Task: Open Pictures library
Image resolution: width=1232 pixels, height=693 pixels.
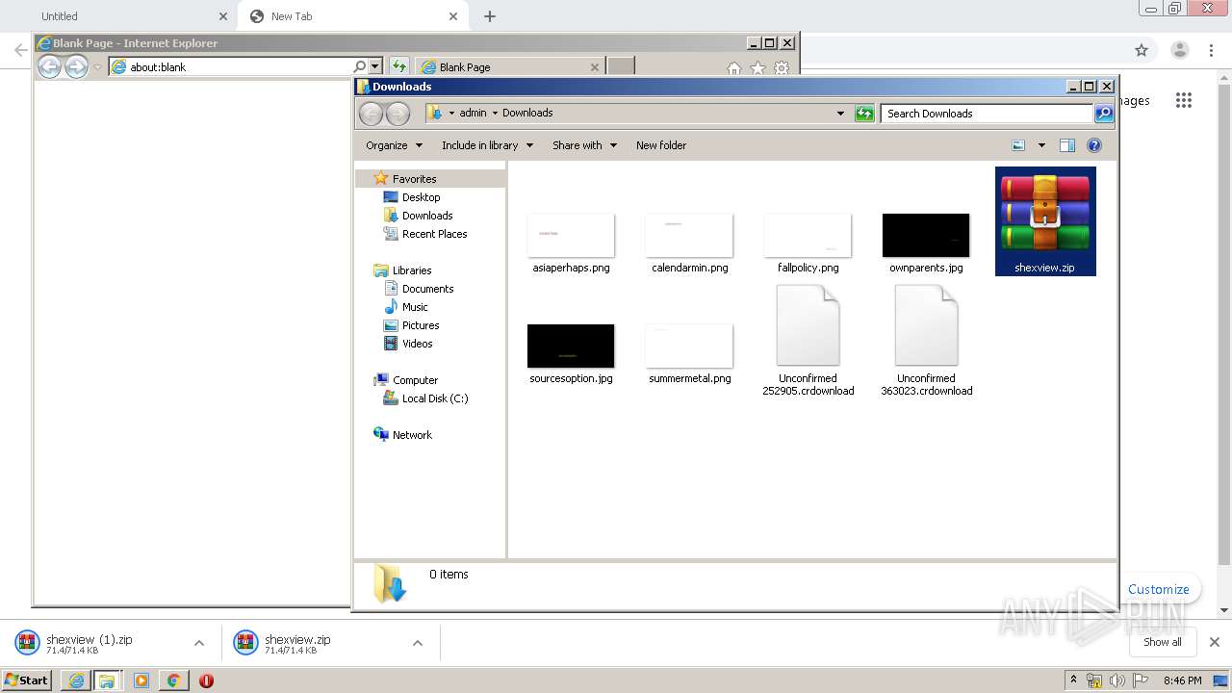Action: click(421, 325)
